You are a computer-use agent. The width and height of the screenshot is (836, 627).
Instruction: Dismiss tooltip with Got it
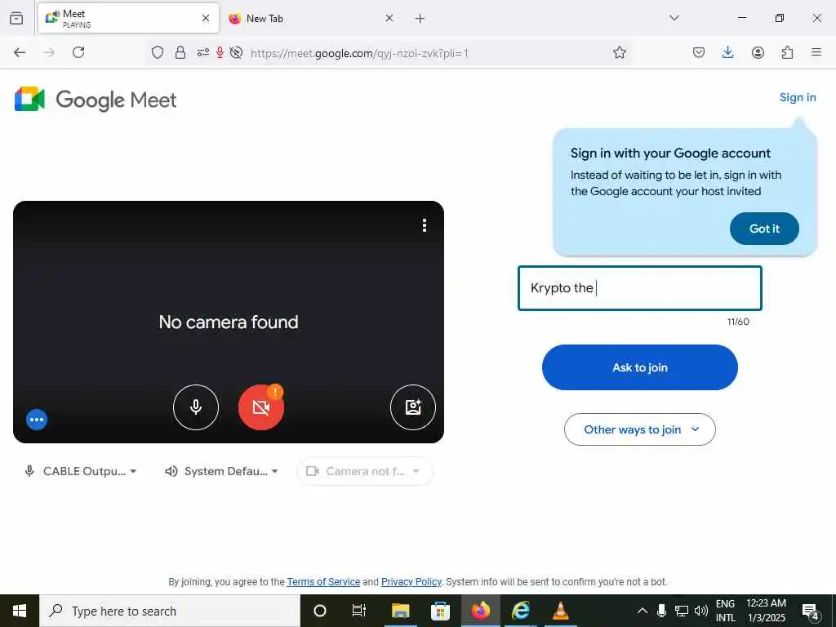764,229
